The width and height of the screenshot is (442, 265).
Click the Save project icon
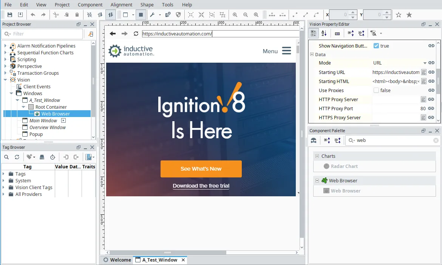pyautogui.click(x=10, y=15)
